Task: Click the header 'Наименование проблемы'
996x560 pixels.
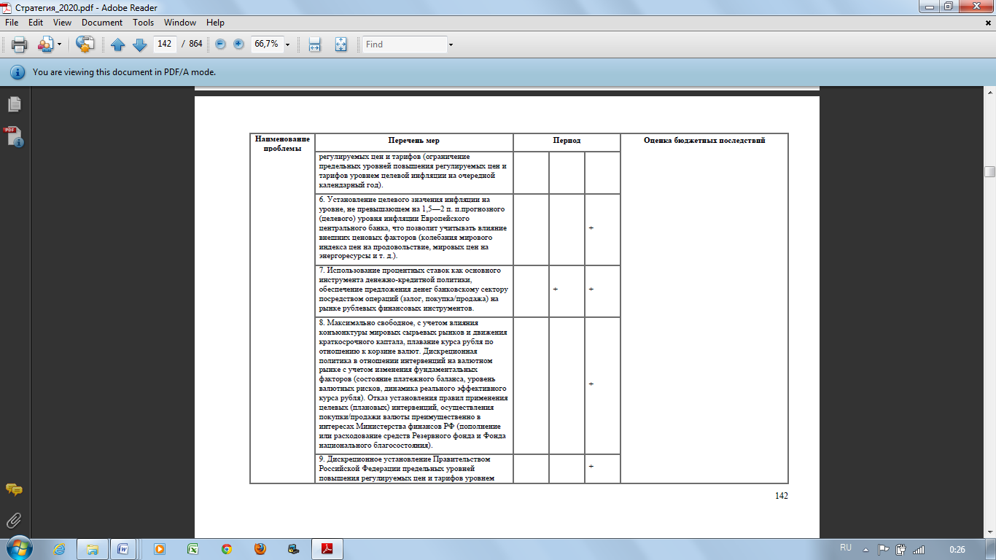Action: click(282, 143)
